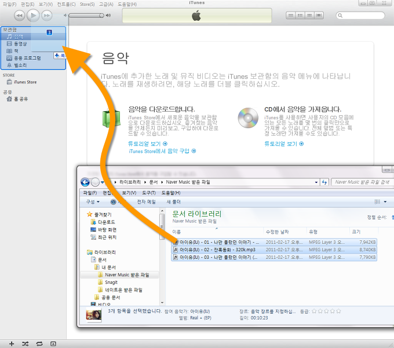
Task: Click the iTunes search field
Action: pos(360,16)
